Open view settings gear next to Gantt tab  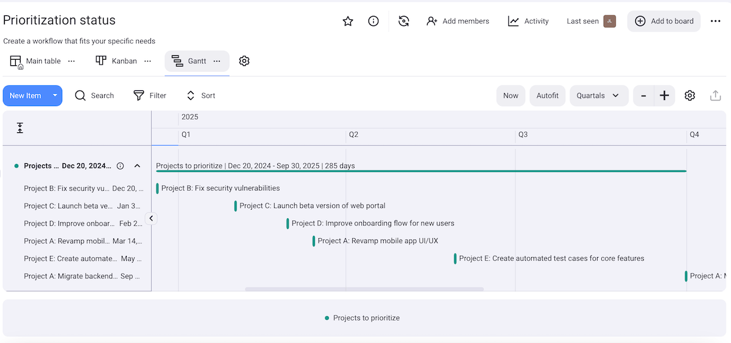pyautogui.click(x=244, y=61)
